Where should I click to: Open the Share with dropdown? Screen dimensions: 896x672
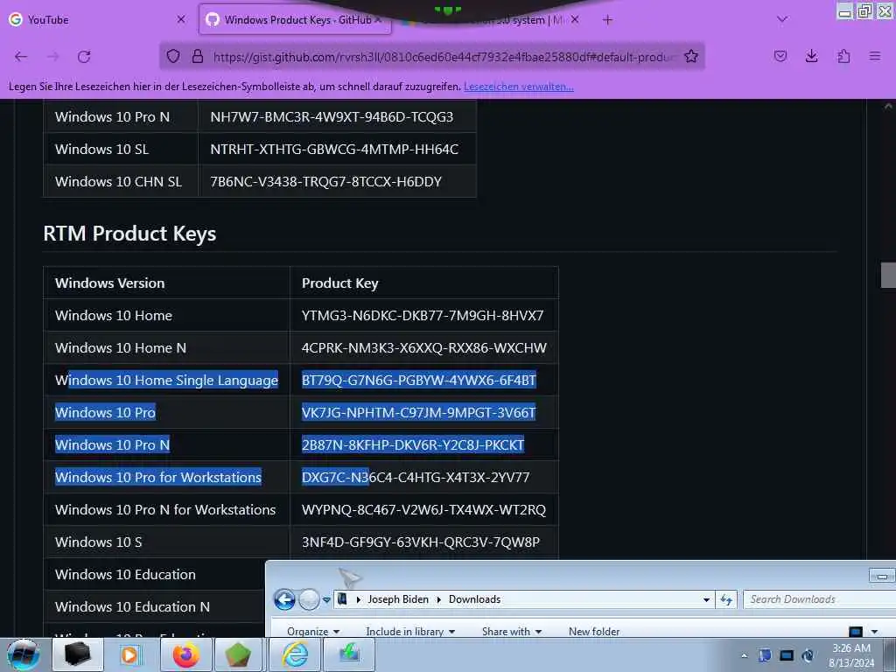tap(511, 631)
